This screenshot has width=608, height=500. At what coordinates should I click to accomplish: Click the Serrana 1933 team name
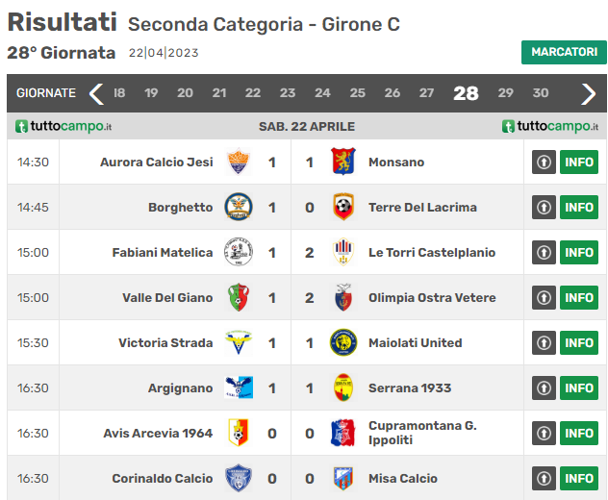click(x=410, y=388)
